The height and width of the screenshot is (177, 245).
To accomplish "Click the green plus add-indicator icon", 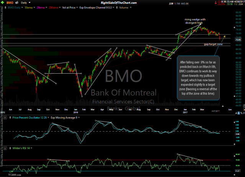I will point(2,2).
